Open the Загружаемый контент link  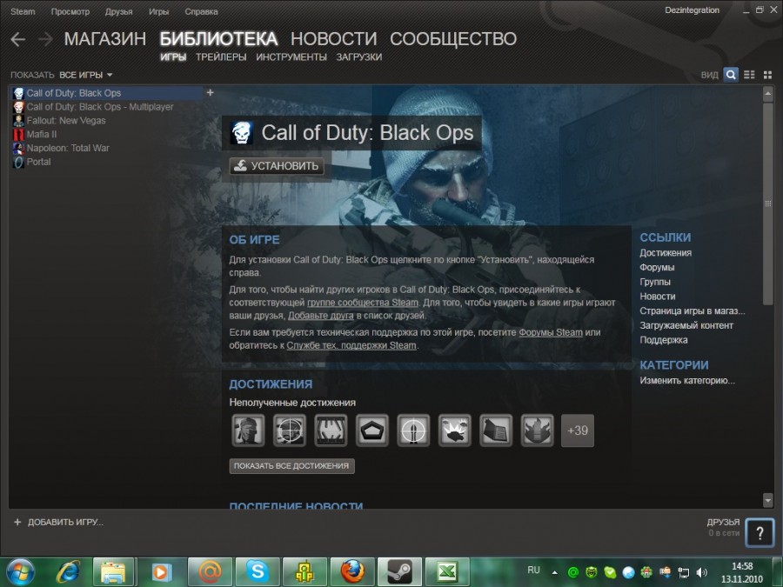pos(686,325)
